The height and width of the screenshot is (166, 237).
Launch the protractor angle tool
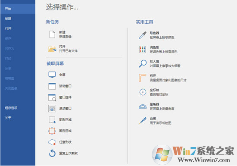tap(143, 106)
